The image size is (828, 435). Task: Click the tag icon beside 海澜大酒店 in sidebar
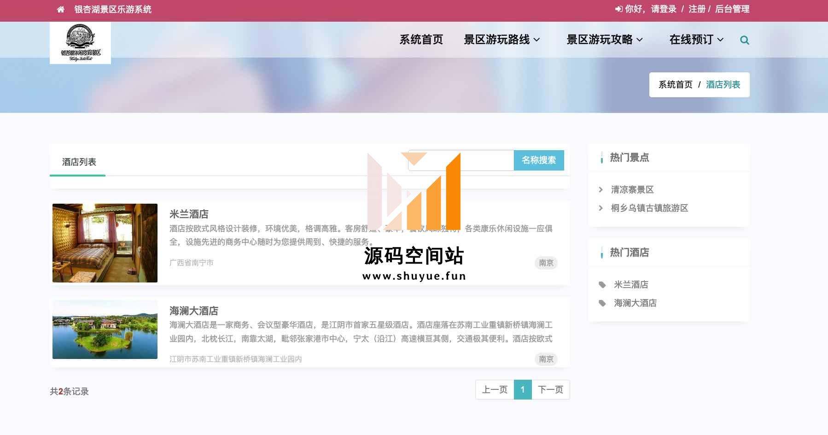(602, 303)
